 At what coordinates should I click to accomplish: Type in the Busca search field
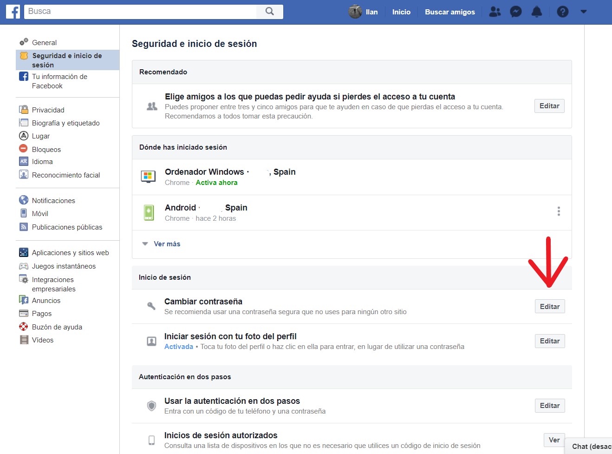(x=139, y=12)
